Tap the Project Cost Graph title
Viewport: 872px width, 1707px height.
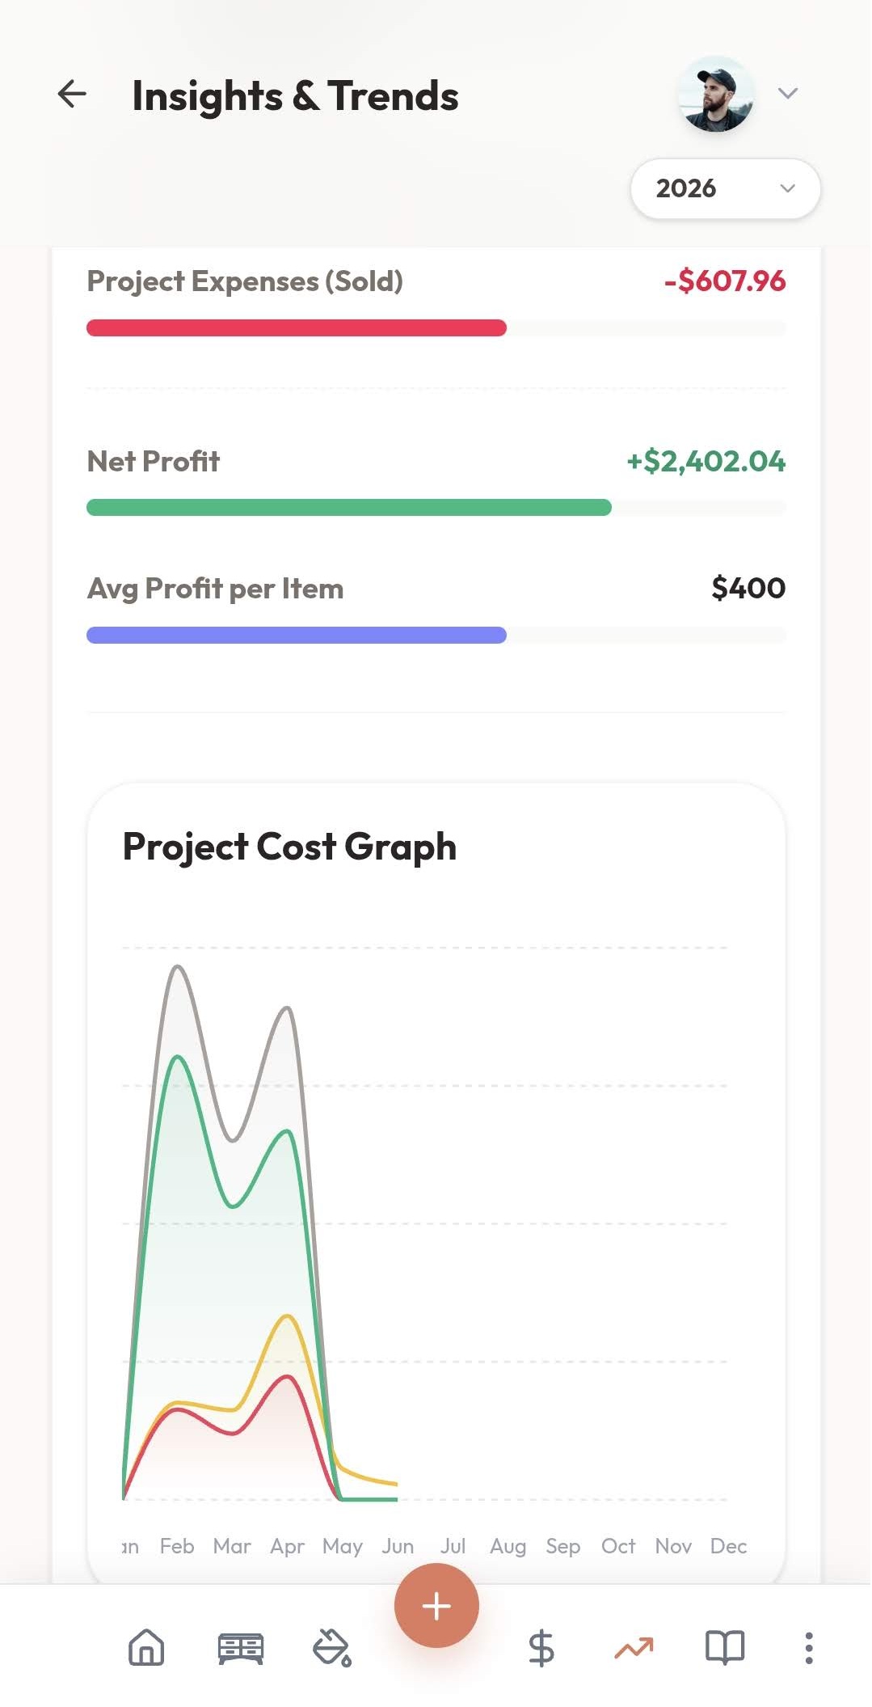(x=289, y=847)
